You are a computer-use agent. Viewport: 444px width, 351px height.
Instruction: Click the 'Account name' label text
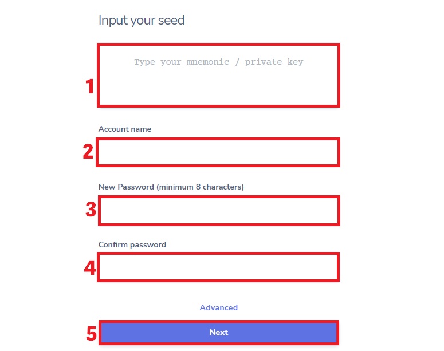coord(124,129)
